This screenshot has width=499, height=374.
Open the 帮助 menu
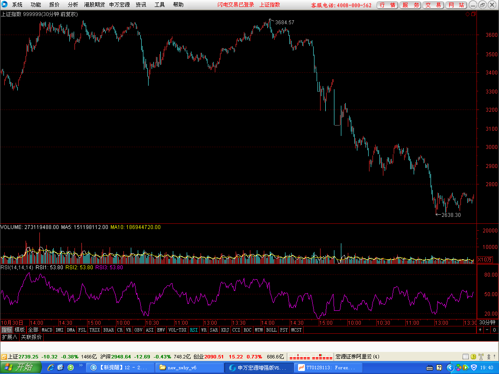(x=178, y=5)
